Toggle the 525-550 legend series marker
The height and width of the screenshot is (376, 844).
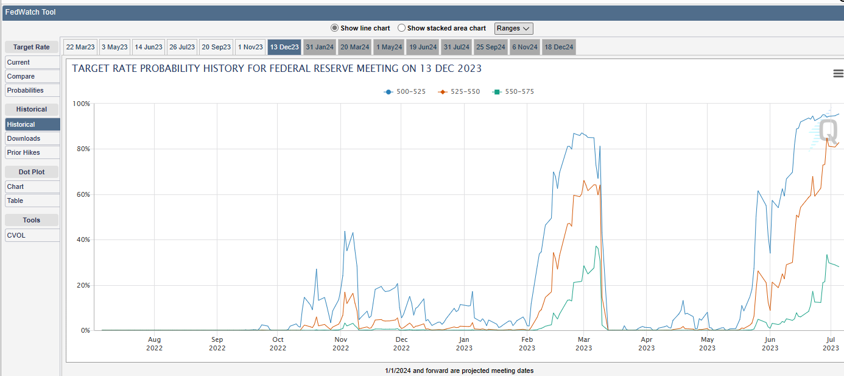point(443,92)
